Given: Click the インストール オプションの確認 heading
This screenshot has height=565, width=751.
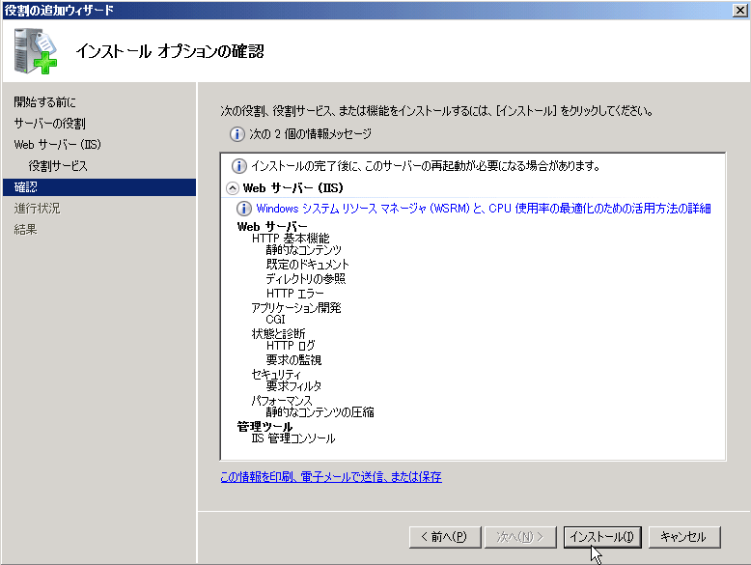Looking at the screenshot, I should (169, 50).
